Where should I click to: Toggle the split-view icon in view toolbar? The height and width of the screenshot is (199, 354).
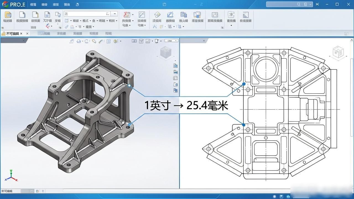coord(134,41)
